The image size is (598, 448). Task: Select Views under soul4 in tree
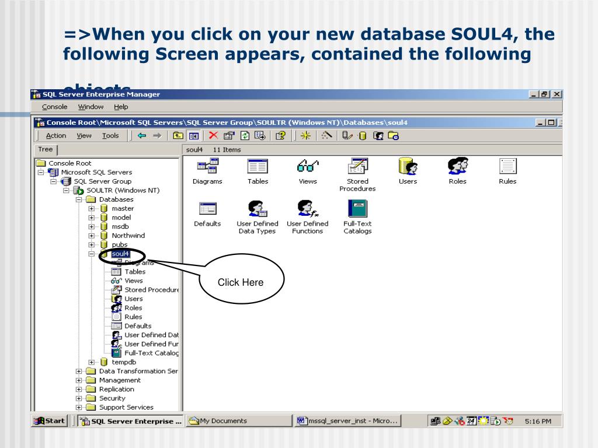(134, 281)
